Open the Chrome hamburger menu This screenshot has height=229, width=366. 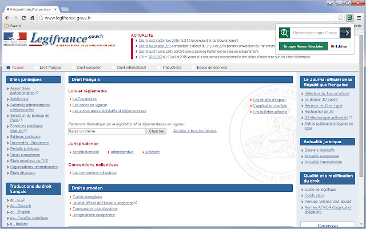(x=359, y=18)
